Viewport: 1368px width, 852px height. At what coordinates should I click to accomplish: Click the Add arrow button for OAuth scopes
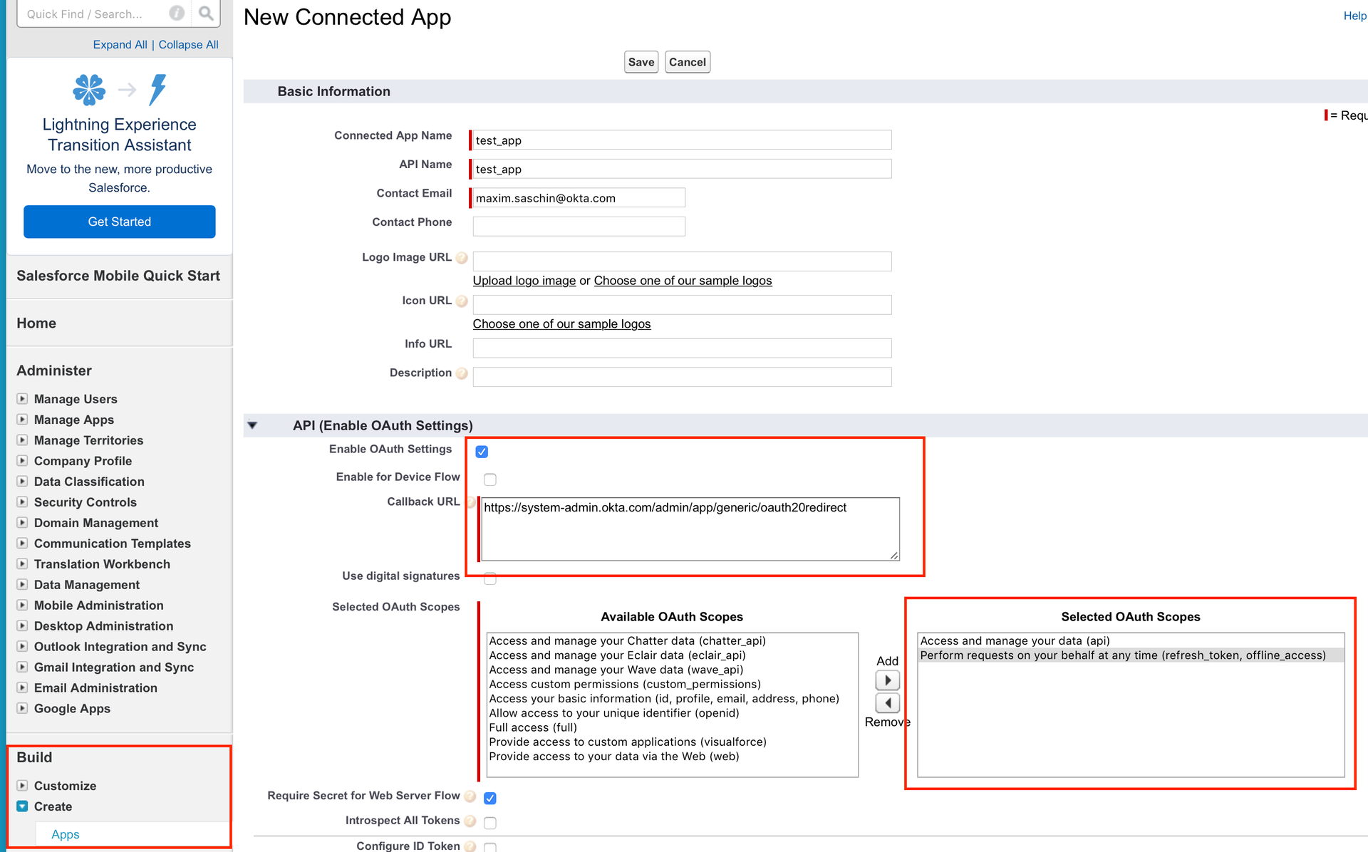pyautogui.click(x=887, y=680)
